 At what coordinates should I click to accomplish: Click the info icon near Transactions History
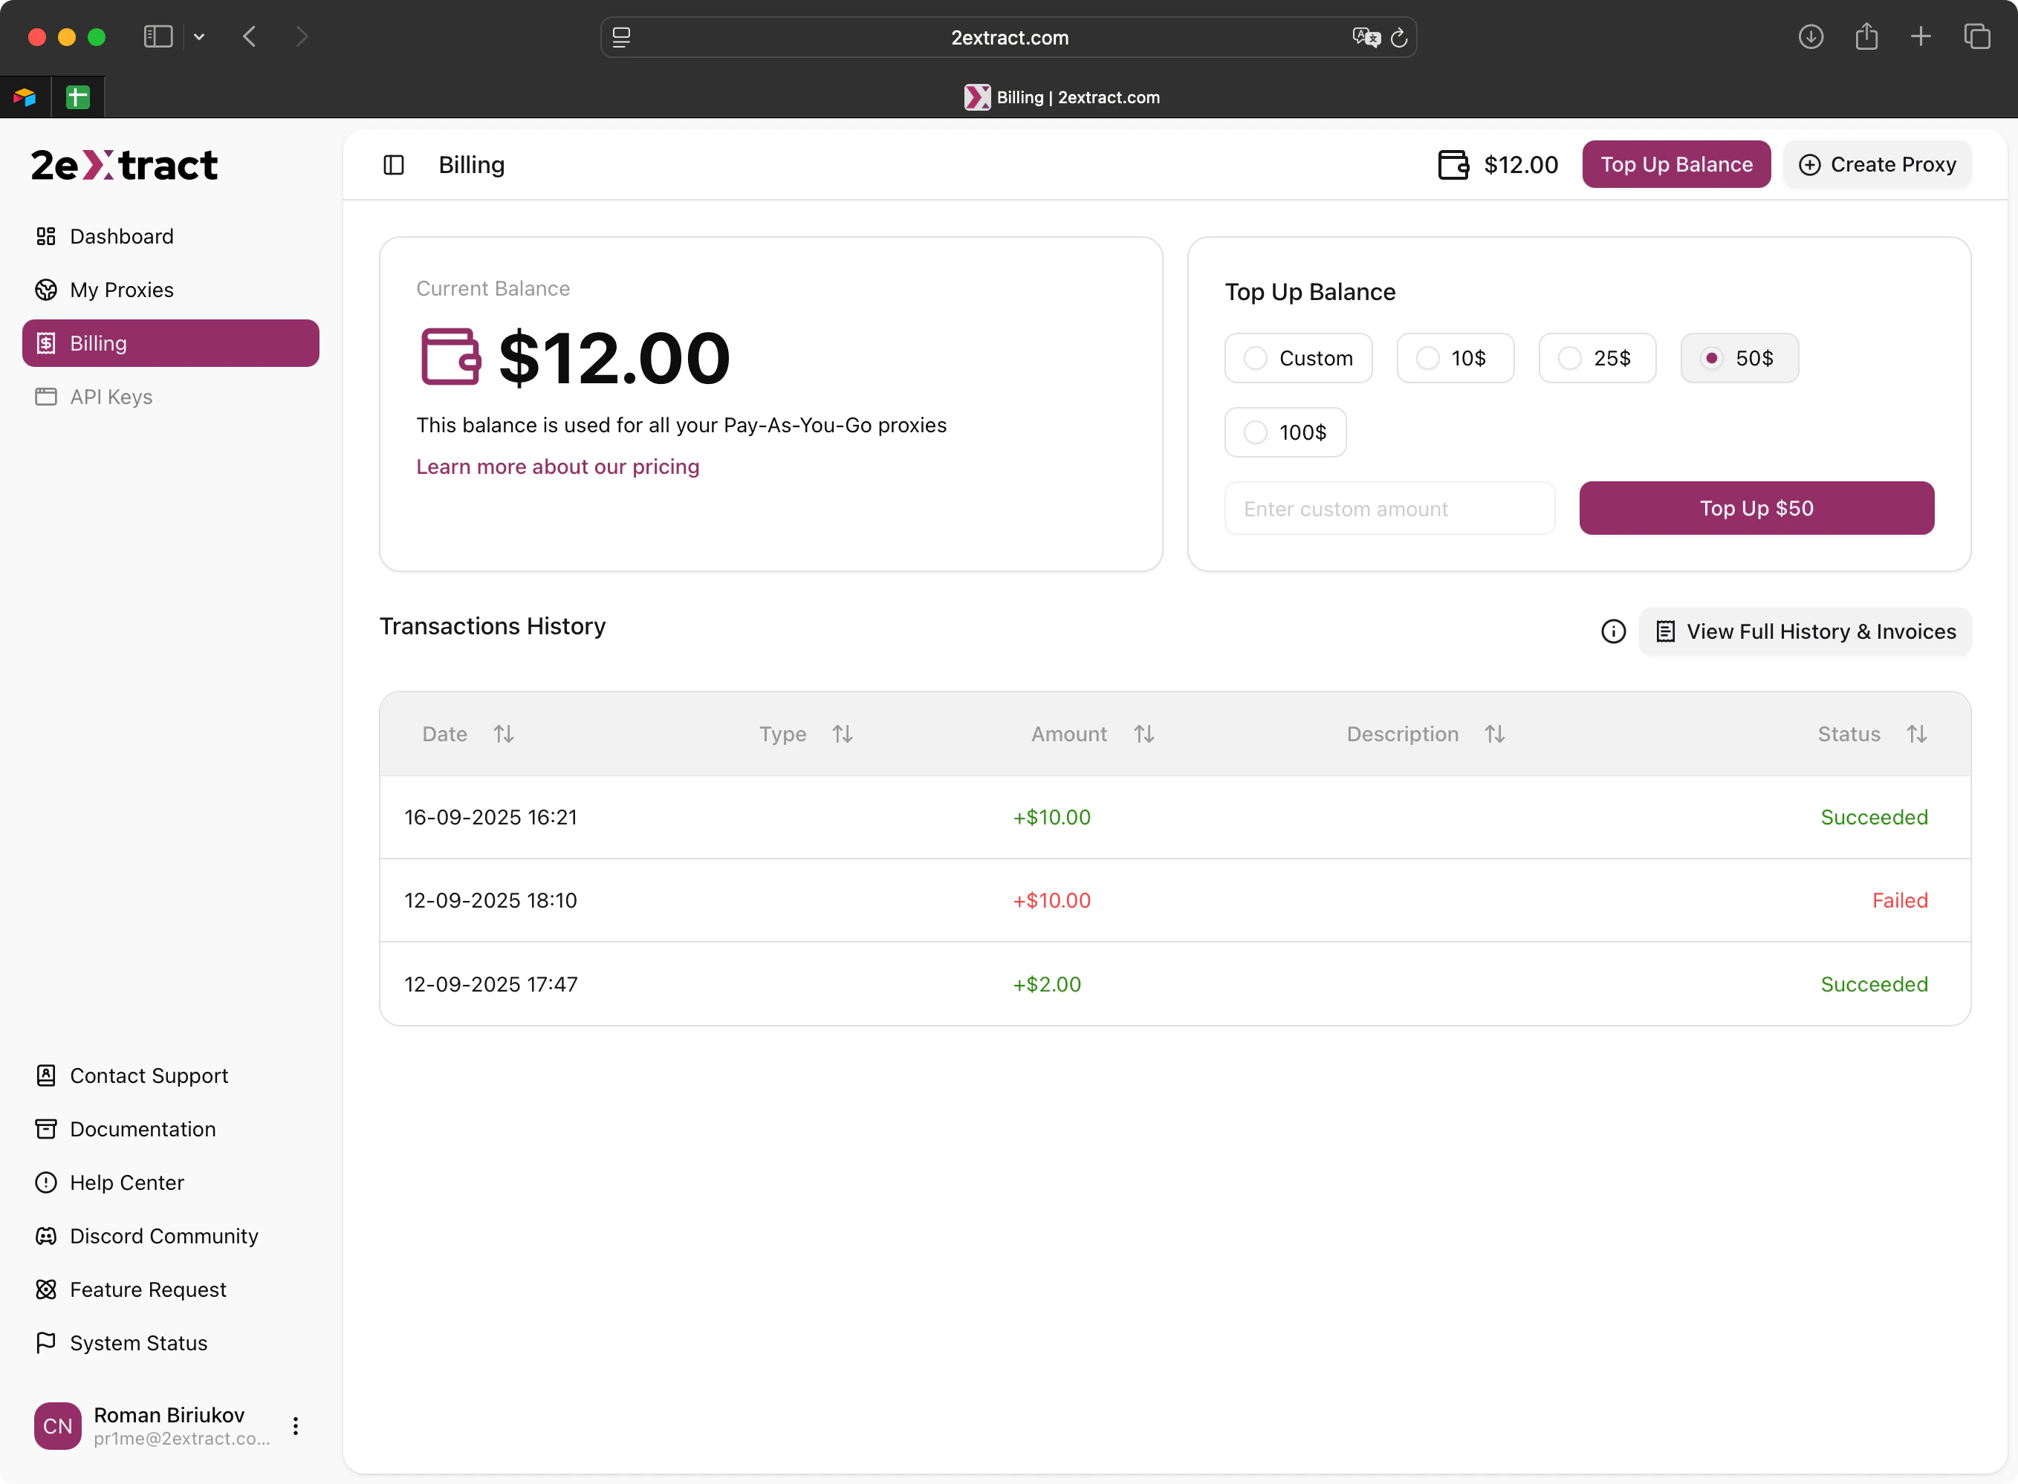coord(1613,631)
